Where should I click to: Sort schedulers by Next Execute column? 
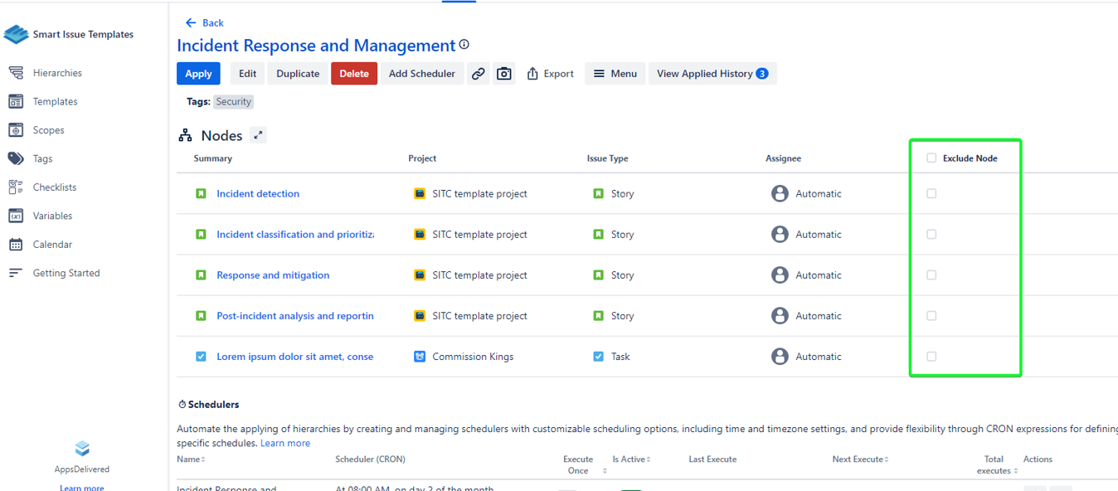click(x=860, y=459)
